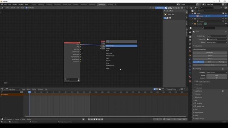This screenshot has width=228, height=128.
Task: Open the Device dropdown showing GPU Compute
Action: pos(217,42)
